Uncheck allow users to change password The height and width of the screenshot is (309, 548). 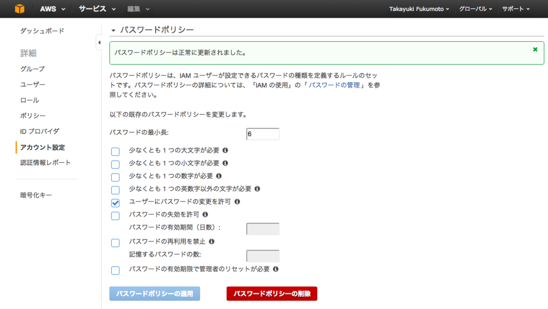[x=116, y=203]
